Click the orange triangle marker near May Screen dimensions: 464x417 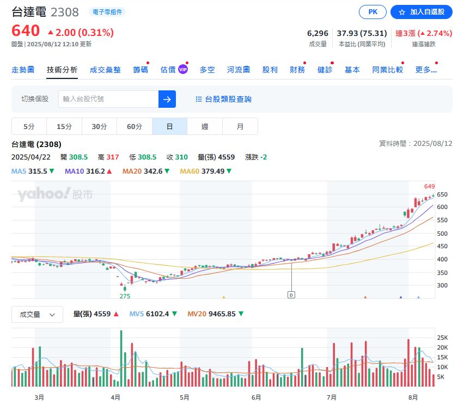(224, 297)
